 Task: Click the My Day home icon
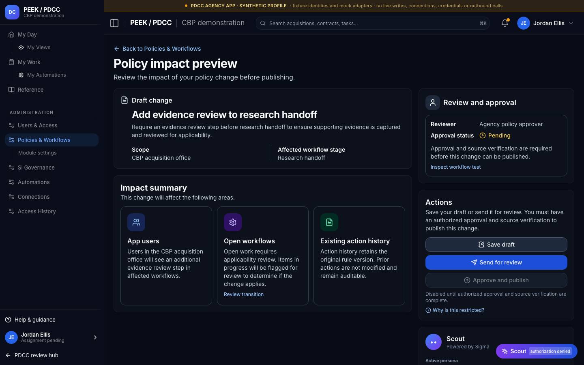click(11, 34)
